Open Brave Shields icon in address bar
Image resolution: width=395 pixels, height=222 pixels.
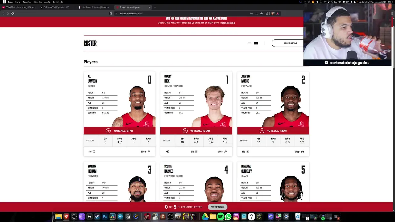[273, 14]
